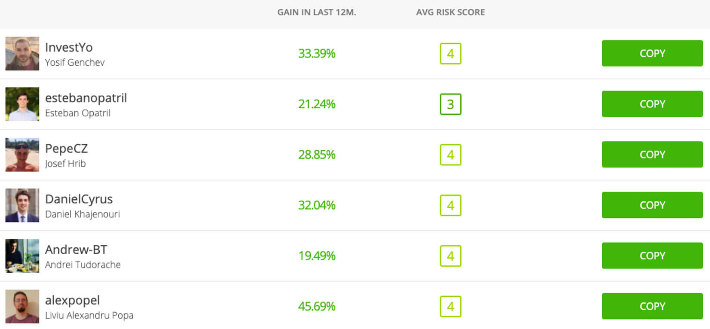Click Andrew-BT's profile photo

[x=22, y=256]
